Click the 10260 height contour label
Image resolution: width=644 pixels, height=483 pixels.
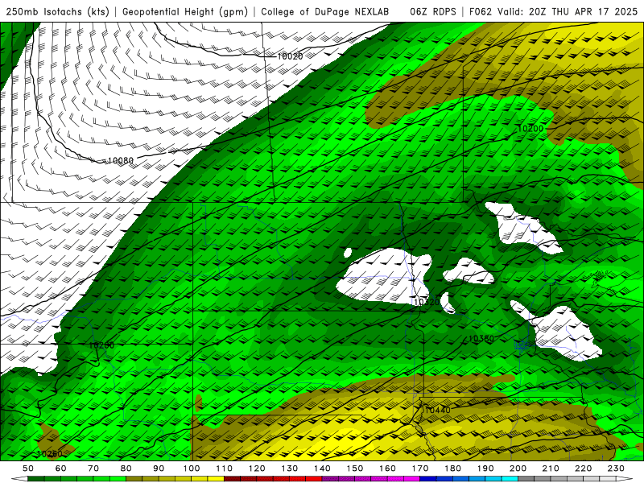[50, 454]
